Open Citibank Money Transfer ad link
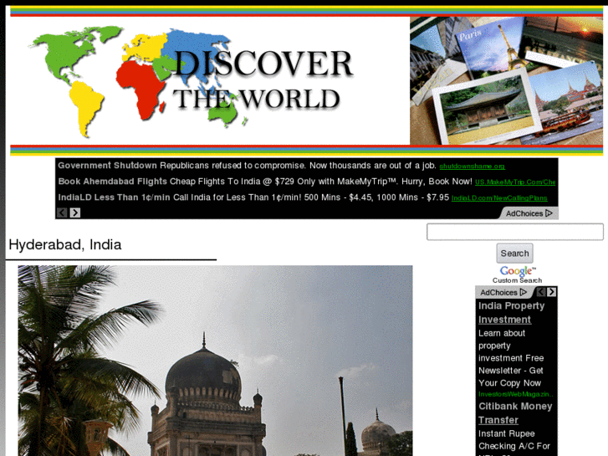The width and height of the screenshot is (608, 456). (x=515, y=413)
